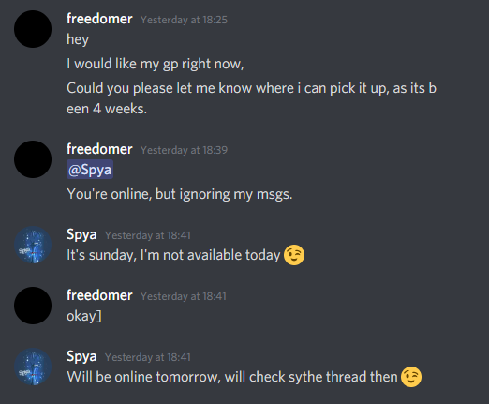Select the "I would like my gp" message
This screenshot has width=489, height=404.
pyautogui.click(x=156, y=64)
